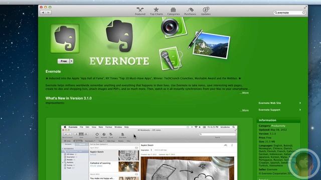Open the Purchases section

tap(190, 11)
